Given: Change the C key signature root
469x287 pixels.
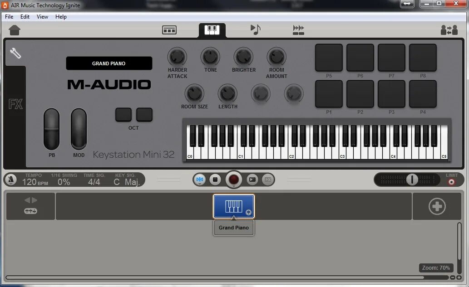Looking at the screenshot, I should 117,182.
